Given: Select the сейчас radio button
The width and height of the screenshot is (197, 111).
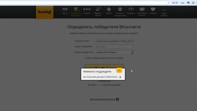Looking at the screenshot, I should tap(89, 85).
